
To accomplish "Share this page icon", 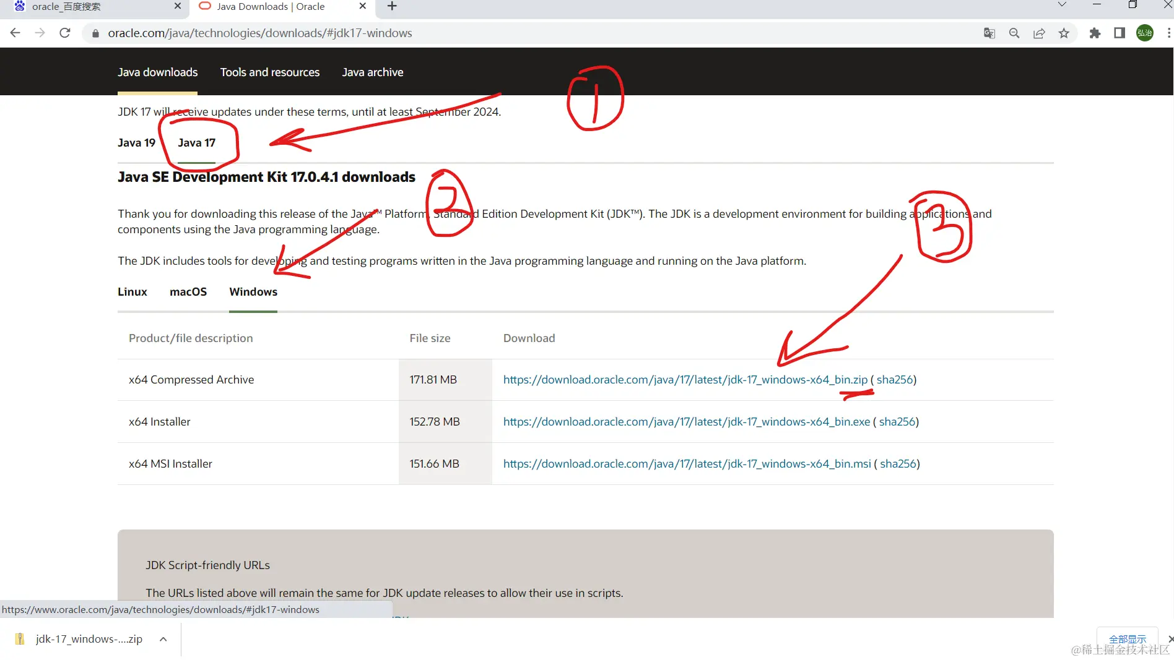I will [1039, 33].
